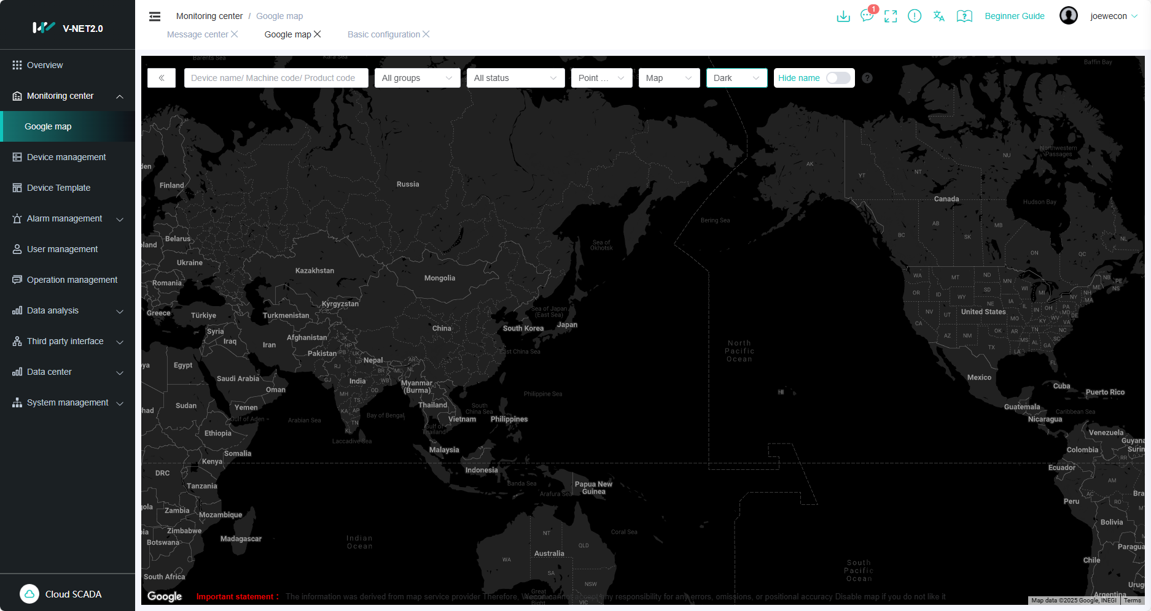Open the Beginner Guide link

(1014, 16)
